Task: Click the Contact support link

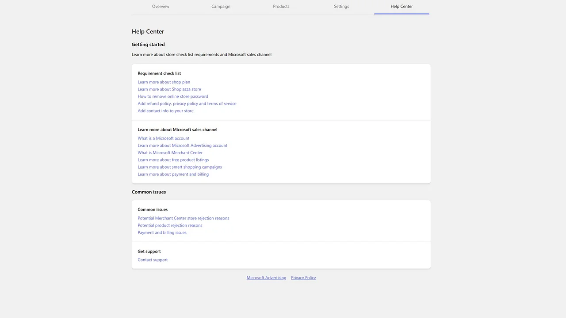Action: 153,260
